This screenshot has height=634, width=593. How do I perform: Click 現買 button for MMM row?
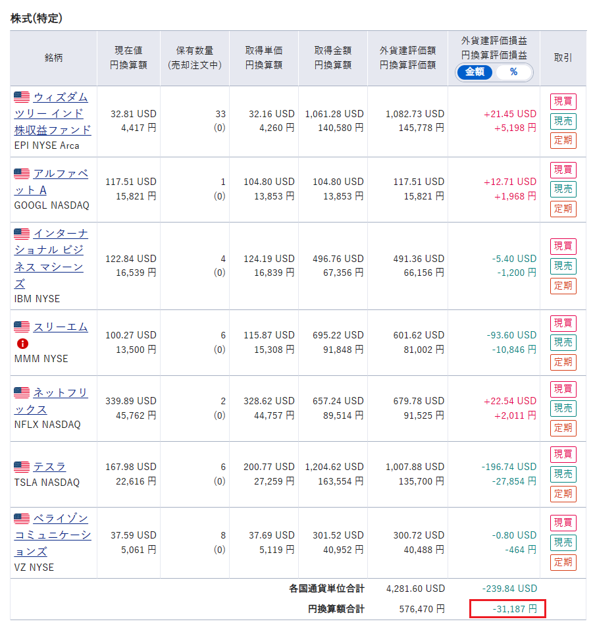[563, 323]
